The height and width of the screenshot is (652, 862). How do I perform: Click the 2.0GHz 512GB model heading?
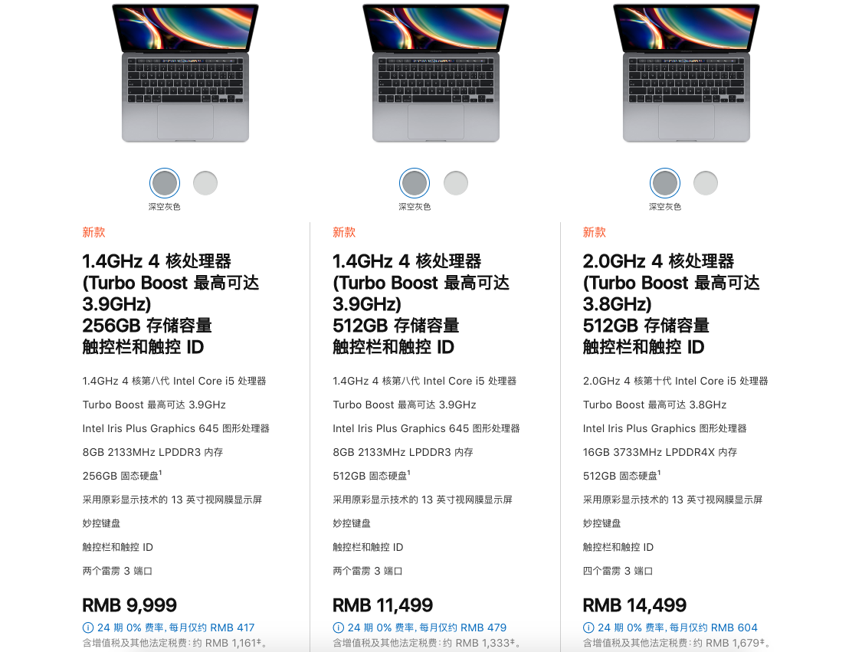(x=671, y=304)
